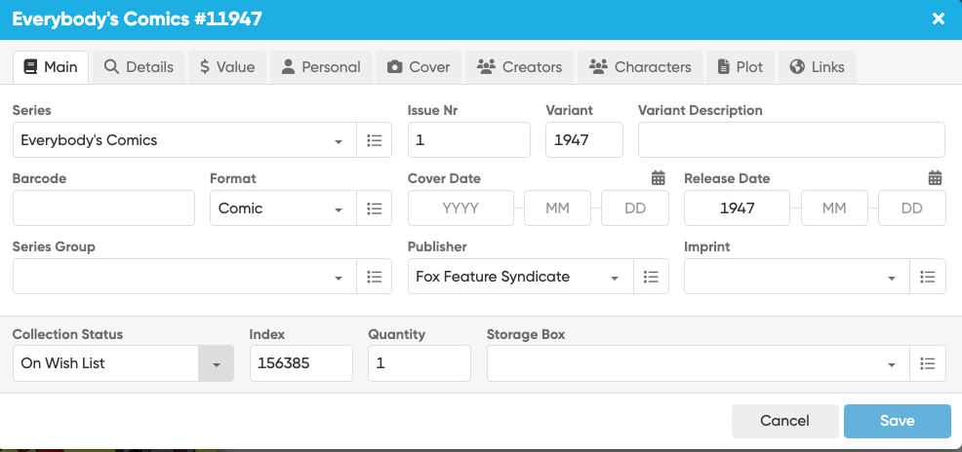962x452 pixels.
Task: Click the Imprint list manager icon
Action: tap(928, 277)
